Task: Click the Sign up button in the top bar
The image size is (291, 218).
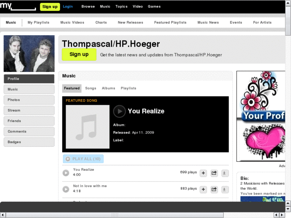Action: click(50, 7)
